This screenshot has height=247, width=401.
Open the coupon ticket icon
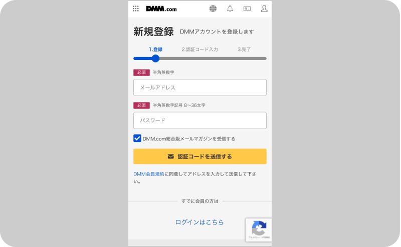247,8
